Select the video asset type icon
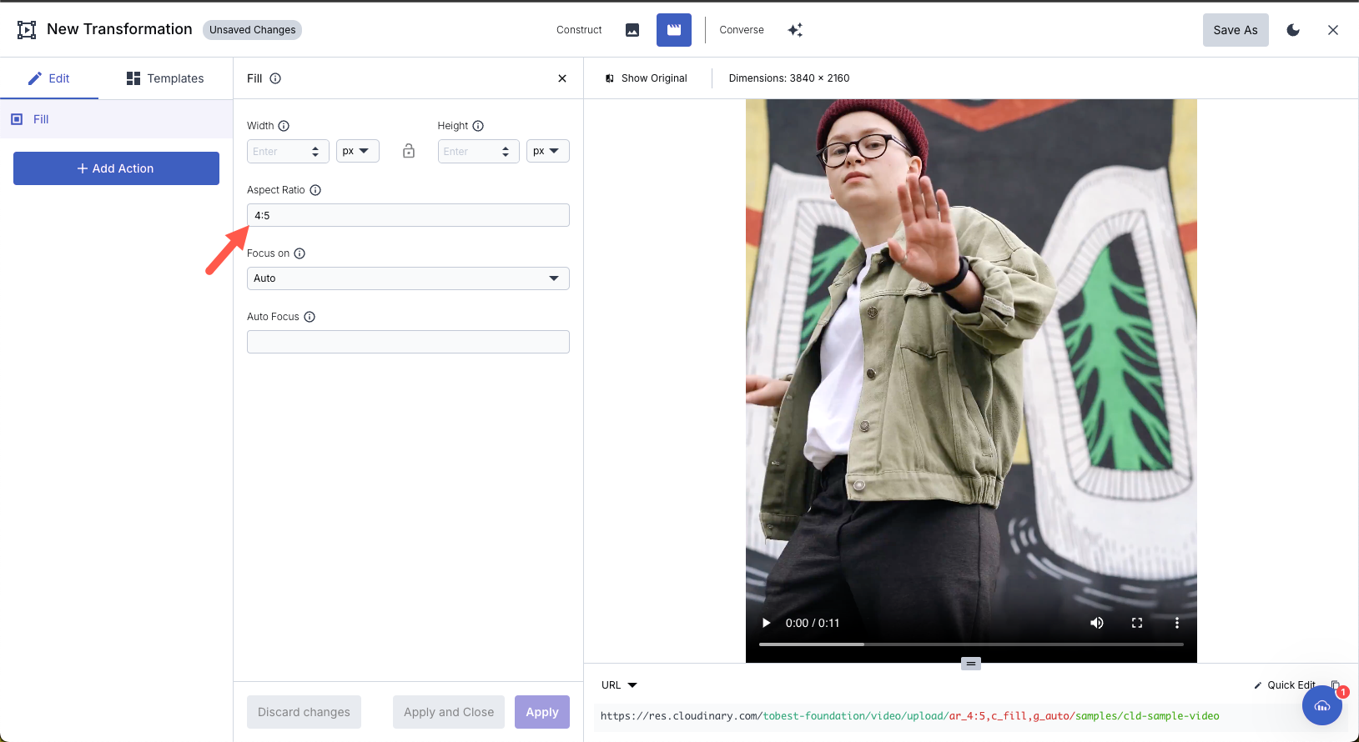The height and width of the screenshot is (742, 1359). click(x=674, y=30)
